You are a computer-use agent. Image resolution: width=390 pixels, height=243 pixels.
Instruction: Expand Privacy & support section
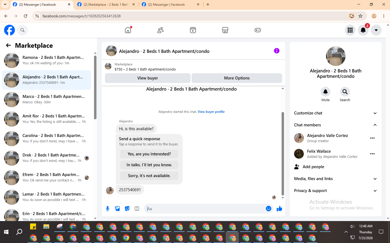click(336, 191)
